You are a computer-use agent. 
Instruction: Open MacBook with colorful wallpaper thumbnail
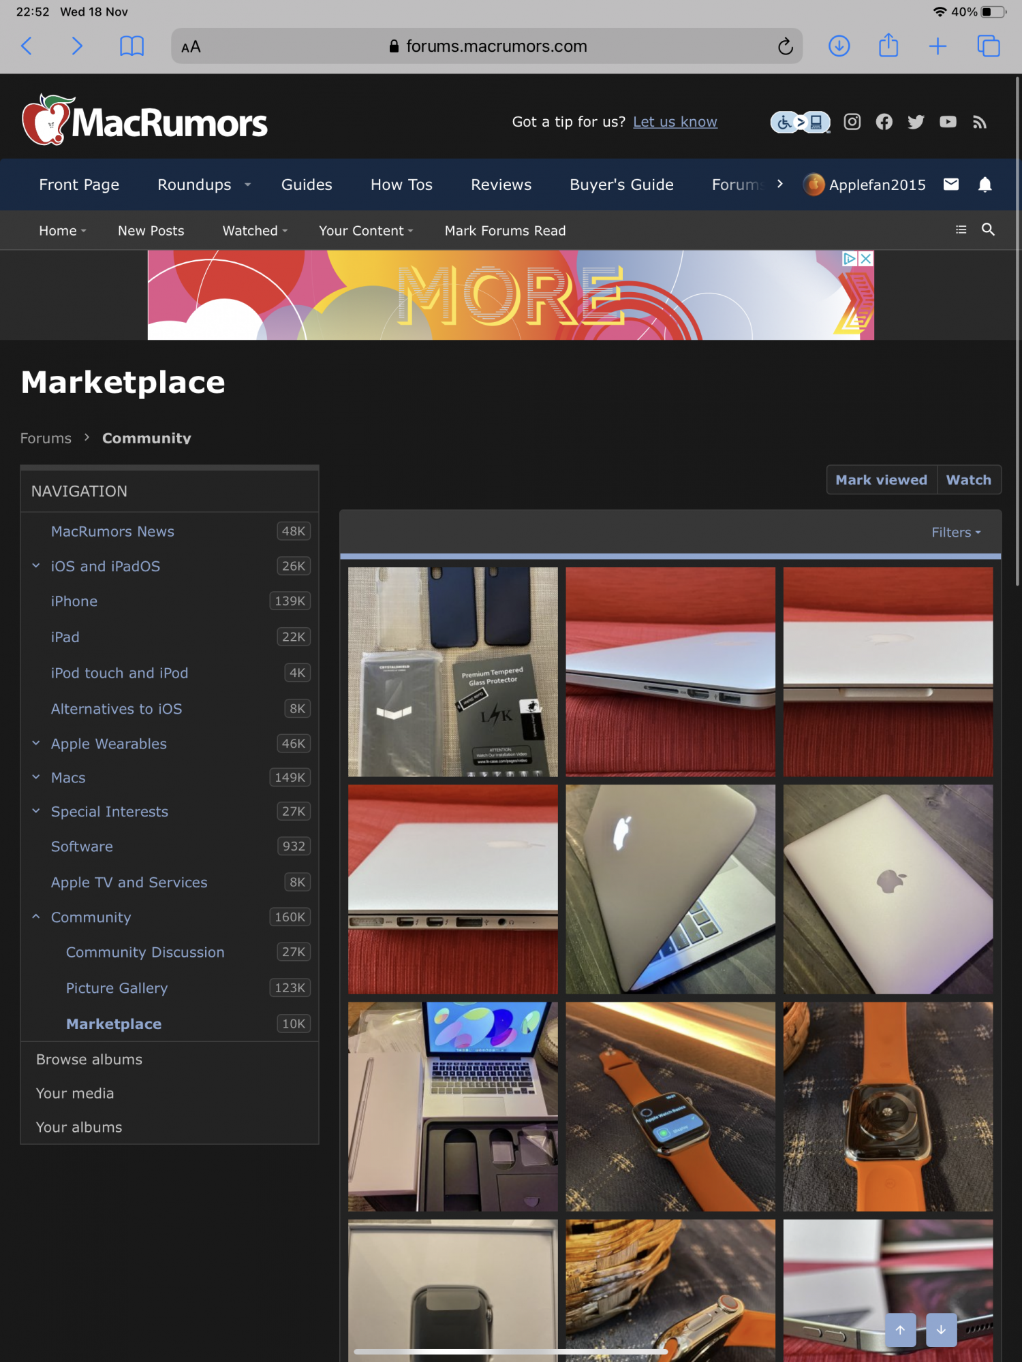(453, 1107)
